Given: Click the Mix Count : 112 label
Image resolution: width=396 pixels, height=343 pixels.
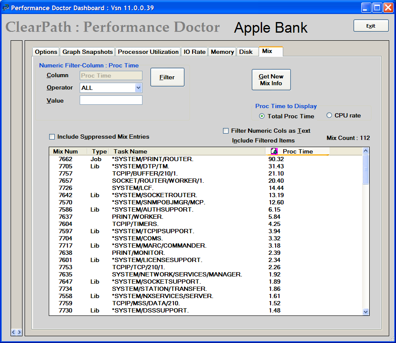Looking at the screenshot, I should tap(348, 138).
